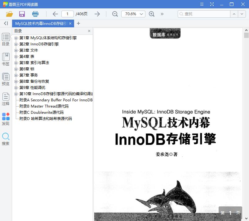
Task: Close the MySQL技术内幕 document tab
Action: [70, 24]
